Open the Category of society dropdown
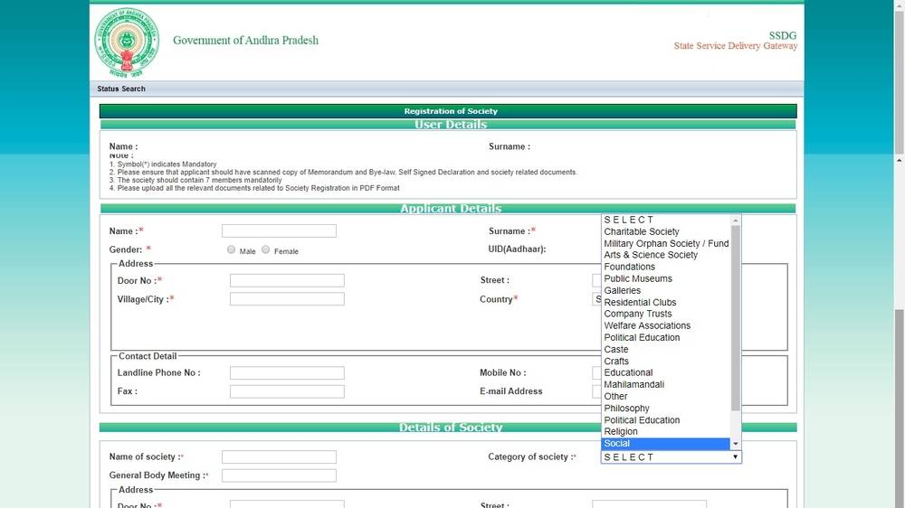 [672, 457]
